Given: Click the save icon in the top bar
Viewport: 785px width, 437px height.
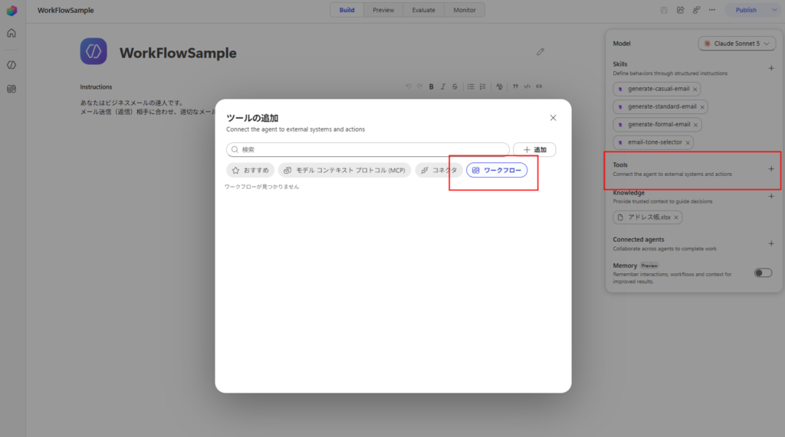Looking at the screenshot, I should coord(664,10).
